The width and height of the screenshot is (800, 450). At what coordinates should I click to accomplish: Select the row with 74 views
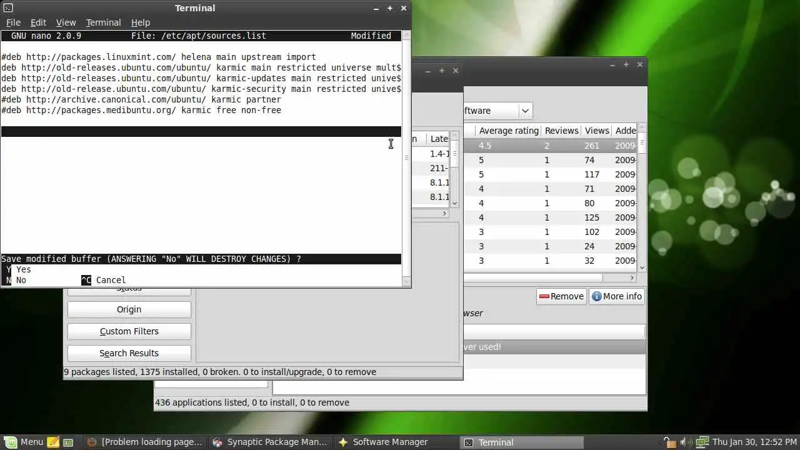tap(550, 160)
